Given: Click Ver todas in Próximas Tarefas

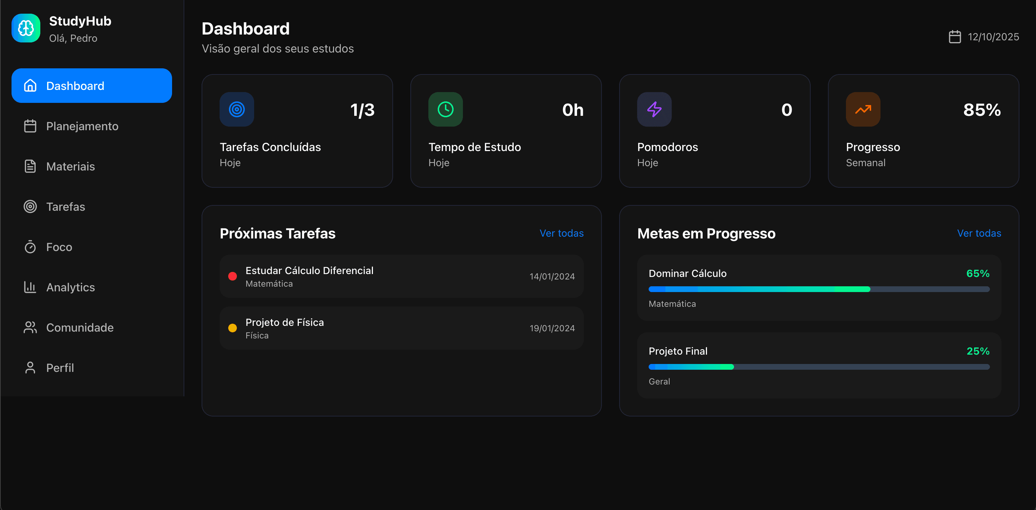Looking at the screenshot, I should click(561, 233).
